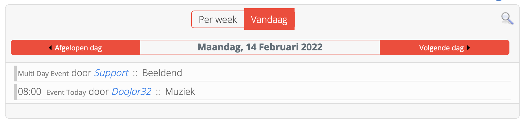Select the Vandaag tab
The height and width of the screenshot is (123, 527).
click(269, 19)
